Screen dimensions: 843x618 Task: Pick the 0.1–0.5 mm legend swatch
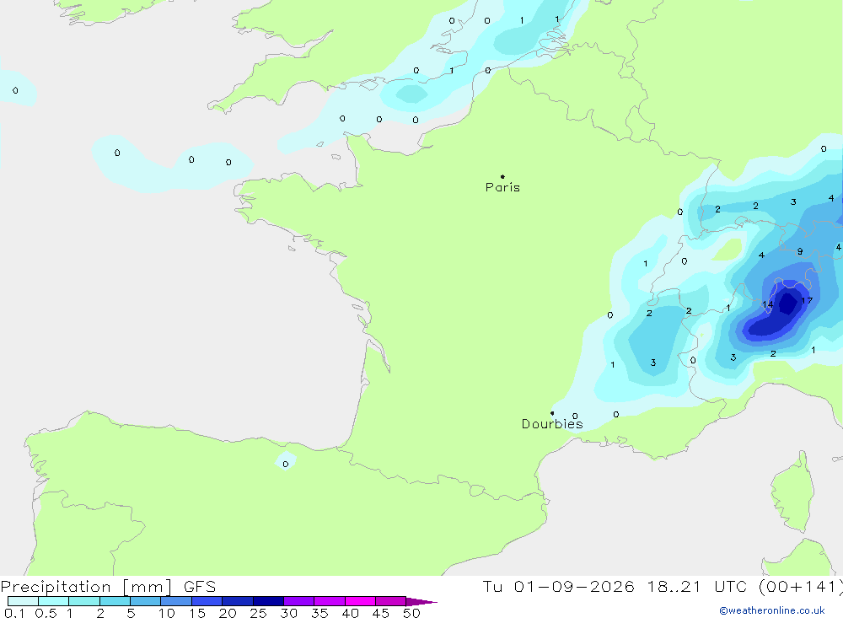pos(23,601)
